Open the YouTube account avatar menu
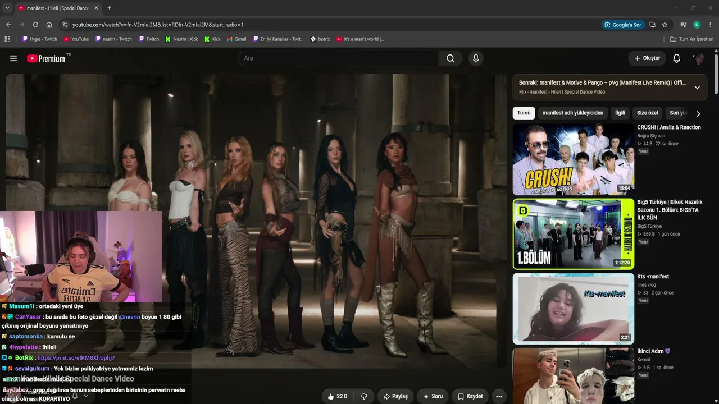Image resolution: width=719 pixels, height=404 pixels. click(x=698, y=58)
